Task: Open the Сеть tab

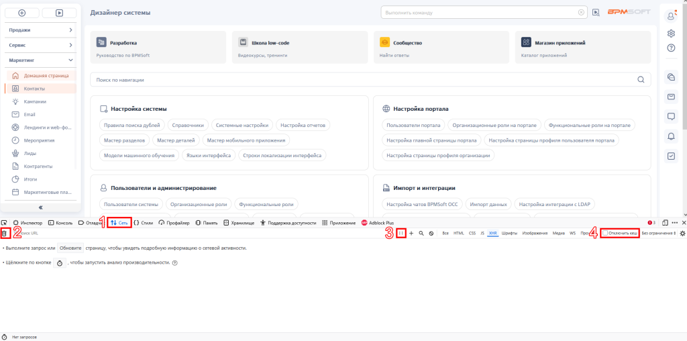Action: [x=119, y=223]
